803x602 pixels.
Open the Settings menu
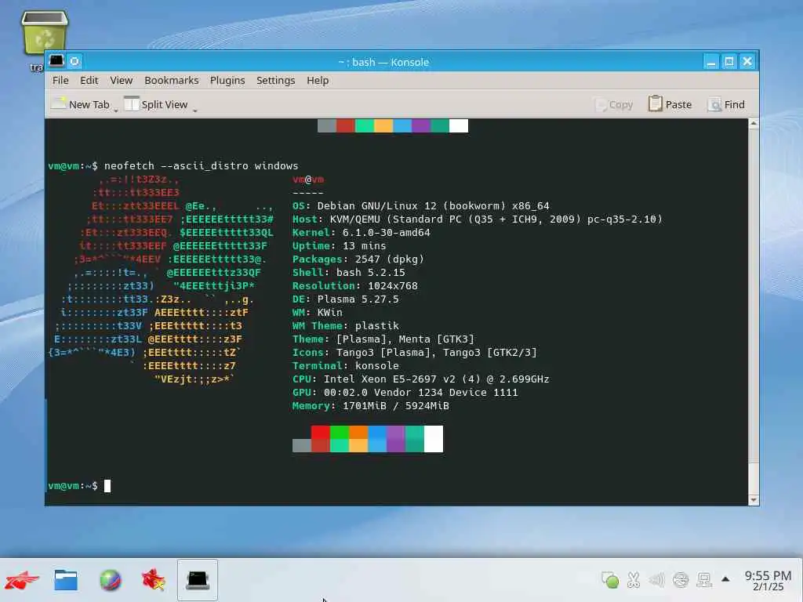(275, 81)
